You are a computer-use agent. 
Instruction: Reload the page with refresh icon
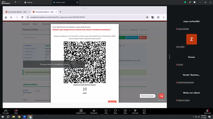pyautogui.click(x=22, y=17)
